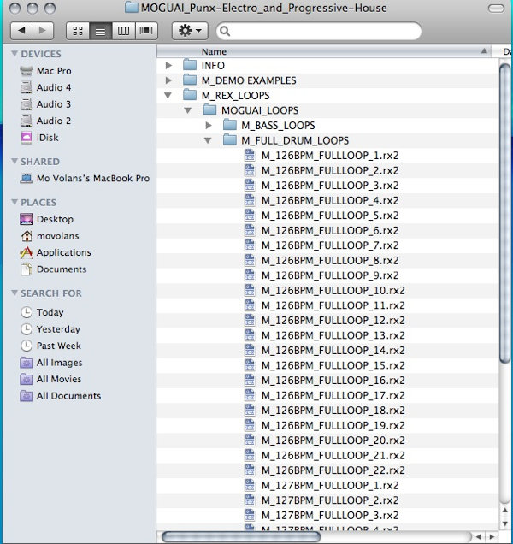Expand the M_BASS_LOOPS folder
Viewport: 513px width, 544px height.
pyautogui.click(x=209, y=125)
